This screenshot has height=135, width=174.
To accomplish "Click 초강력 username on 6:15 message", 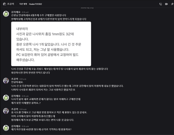I will (14, 79).
